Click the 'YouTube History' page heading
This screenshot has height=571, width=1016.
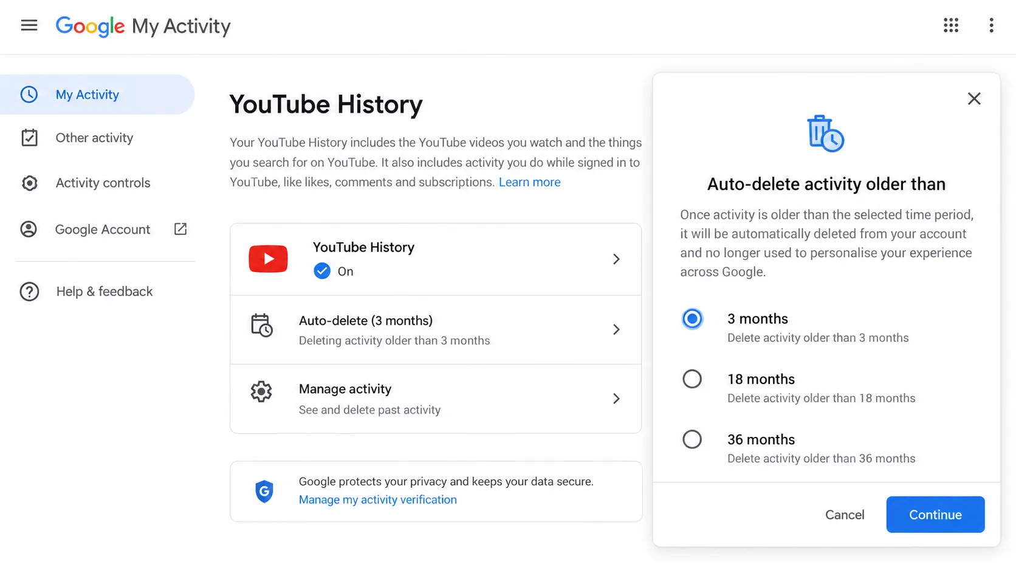pos(326,104)
